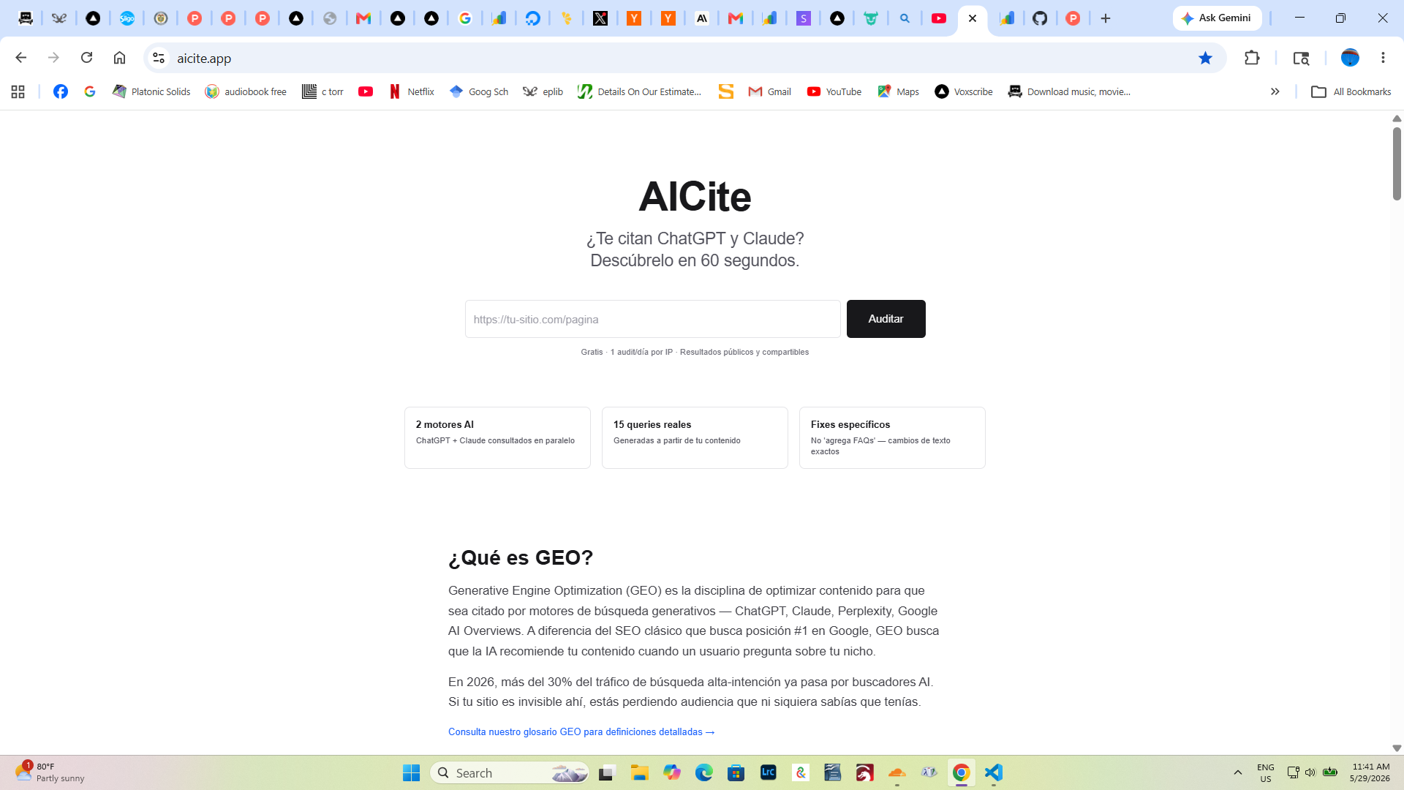
Task: Open the Netflix bookmark
Action: click(x=412, y=91)
